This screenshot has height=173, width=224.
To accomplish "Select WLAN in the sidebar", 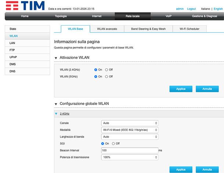I will tap(27, 36).
